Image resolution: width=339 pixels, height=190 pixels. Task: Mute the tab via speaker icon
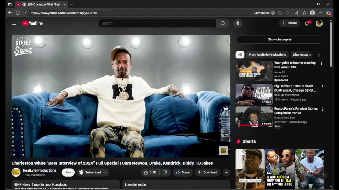[x=24, y=4]
